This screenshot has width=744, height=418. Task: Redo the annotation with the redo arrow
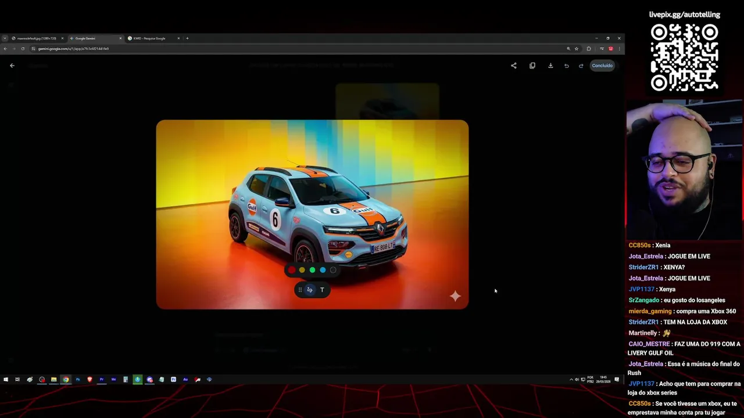pos(581,66)
